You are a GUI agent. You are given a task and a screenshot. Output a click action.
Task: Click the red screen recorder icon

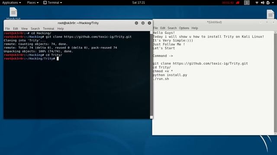238,3
